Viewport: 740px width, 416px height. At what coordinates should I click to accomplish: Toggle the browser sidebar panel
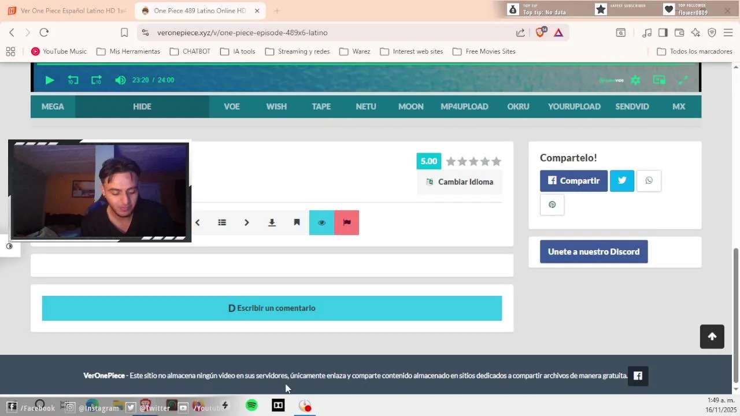pyautogui.click(x=663, y=32)
